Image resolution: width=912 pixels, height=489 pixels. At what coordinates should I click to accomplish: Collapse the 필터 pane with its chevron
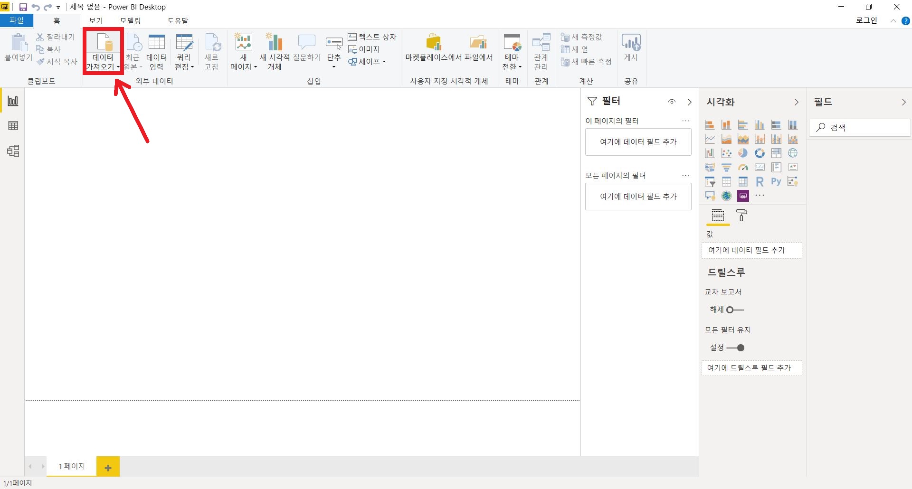[690, 102]
